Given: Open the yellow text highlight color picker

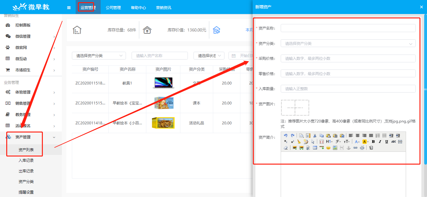Looking at the screenshot, I should click(x=365, y=142).
